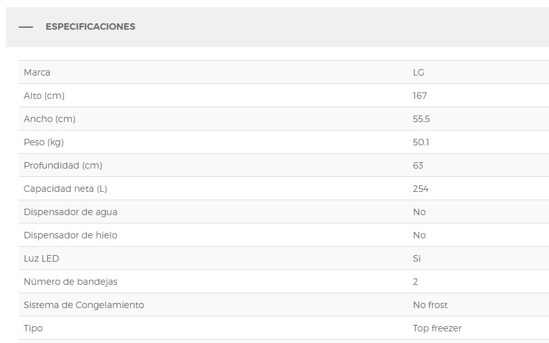Select the Alto (cm) label
This screenshot has width=549, height=343.
click(x=44, y=96)
